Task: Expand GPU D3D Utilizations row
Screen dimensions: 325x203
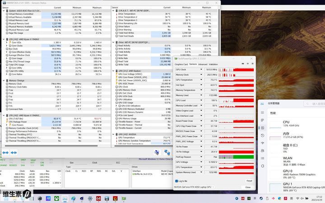Action: [116, 106]
